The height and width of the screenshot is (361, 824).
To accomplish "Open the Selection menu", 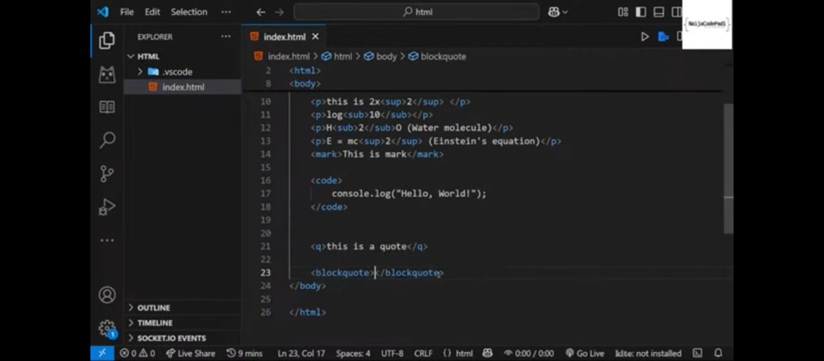I will [x=189, y=12].
